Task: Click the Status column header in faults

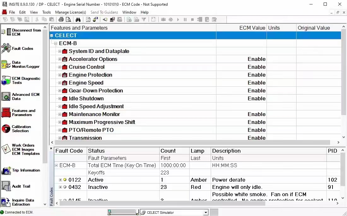Action: [123, 151]
